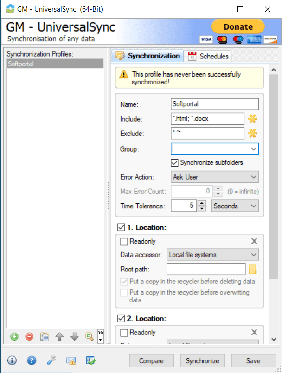Click the vertical scrollbar thumb
Viewport: 282px width, 373px height.
tap(274, 176)
